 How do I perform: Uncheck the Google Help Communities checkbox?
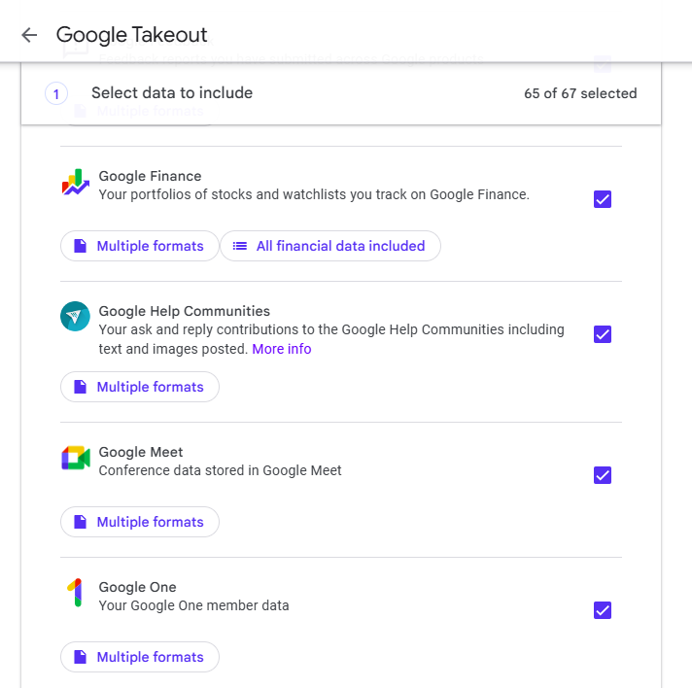pos(603,334)
